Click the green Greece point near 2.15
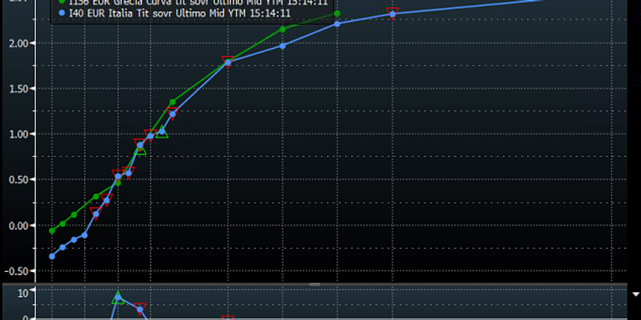641x320 pixels. pos(283,30)
